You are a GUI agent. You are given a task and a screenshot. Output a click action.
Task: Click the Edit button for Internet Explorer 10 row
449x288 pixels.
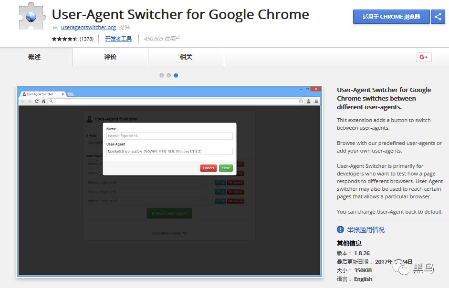click(x=220, y=201)
